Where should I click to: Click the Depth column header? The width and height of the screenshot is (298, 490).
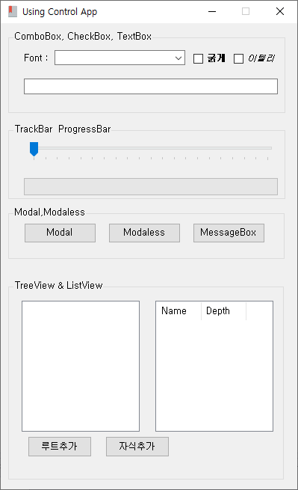point(224,311)
